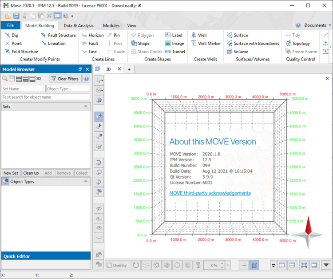
Task: Open the Documents dropdown
Action: pos(315,25)
